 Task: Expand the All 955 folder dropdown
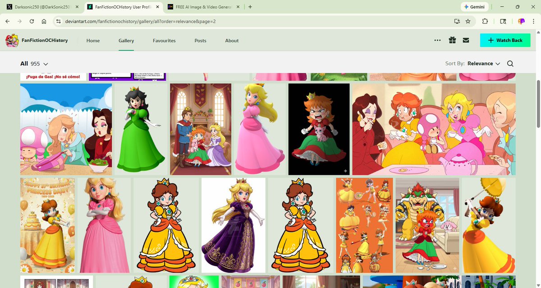pyautogui.click(x=34, y=64)
